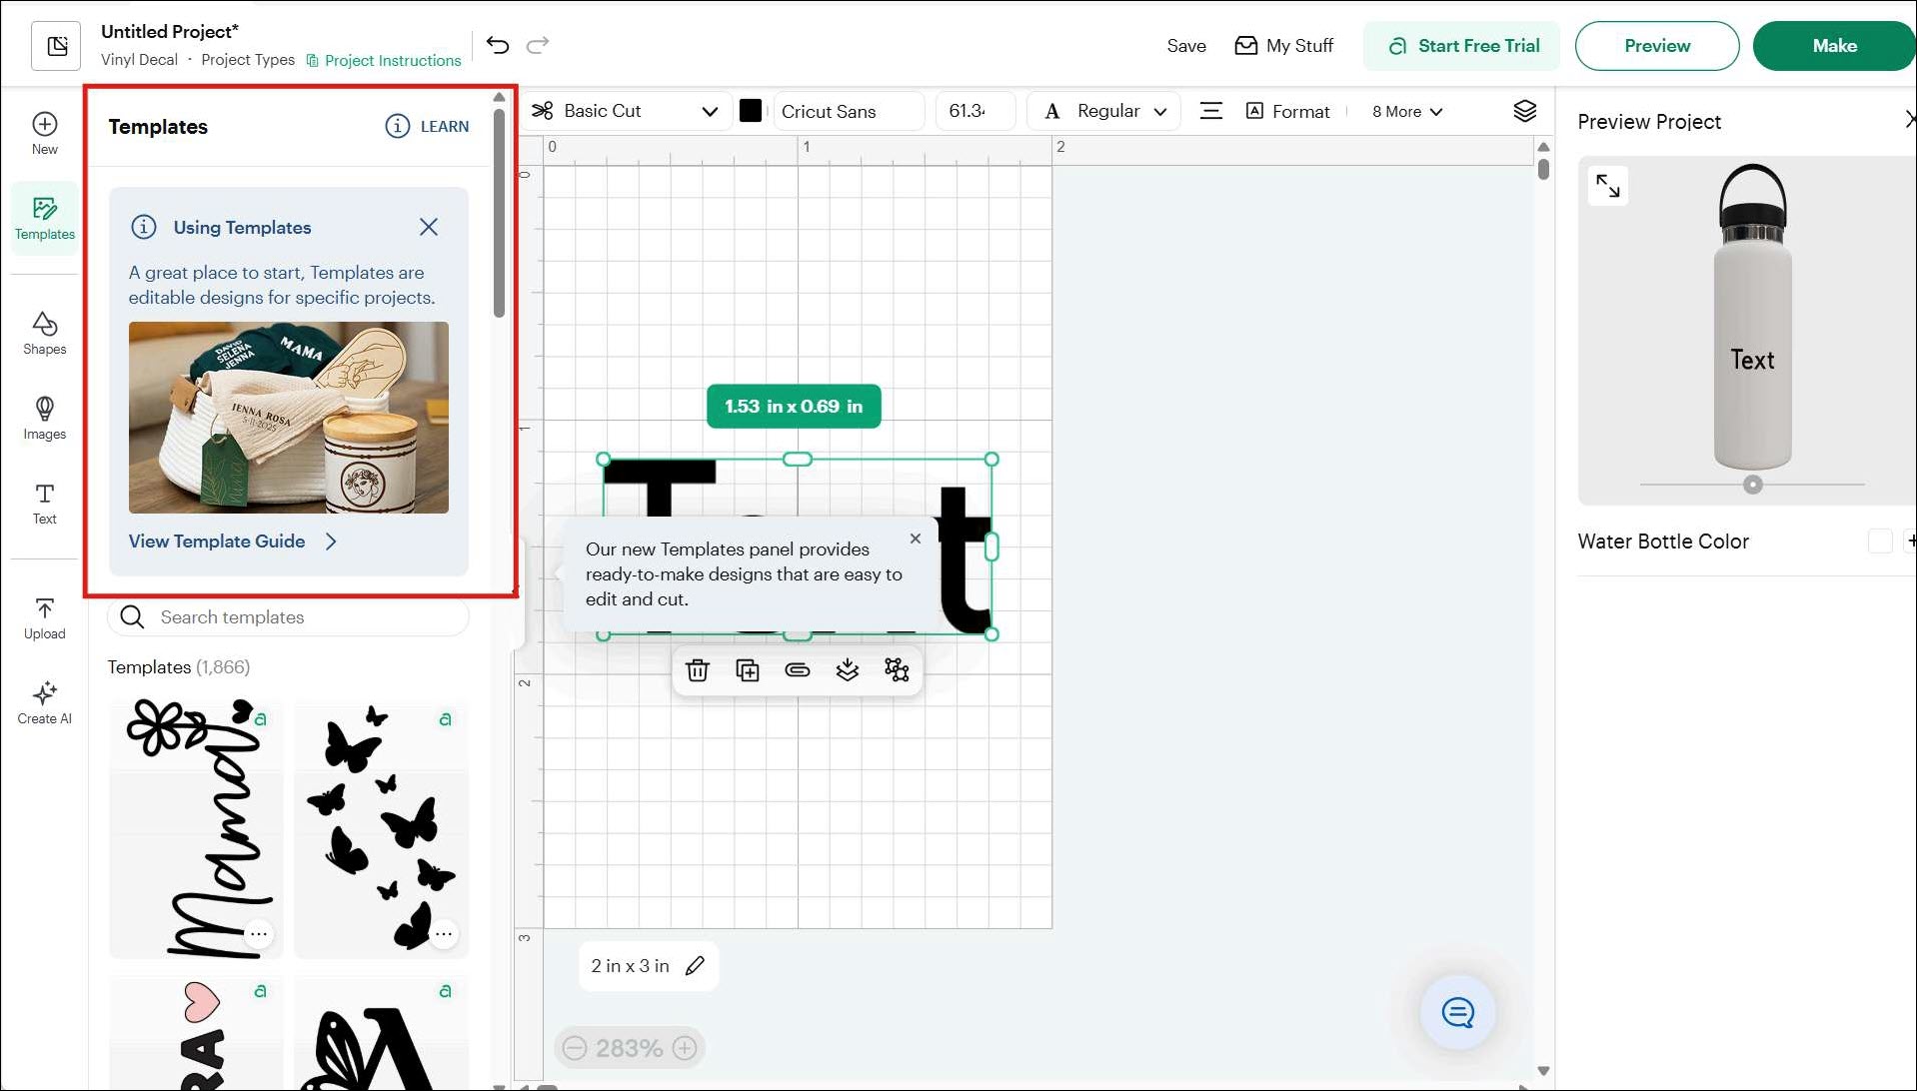
Task: Open the Project Instructions link
Action: [x=384, y=60]
